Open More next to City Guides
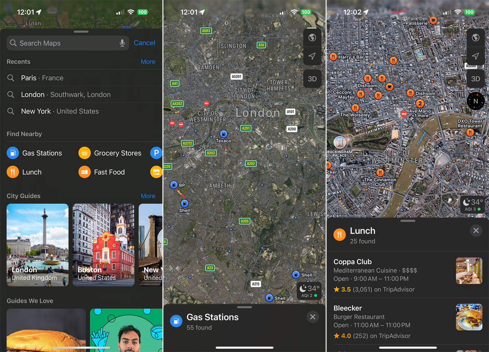Image resolution: width=489 pixels, height=352 pixels. pyautogui.click(x=148, y=196)
